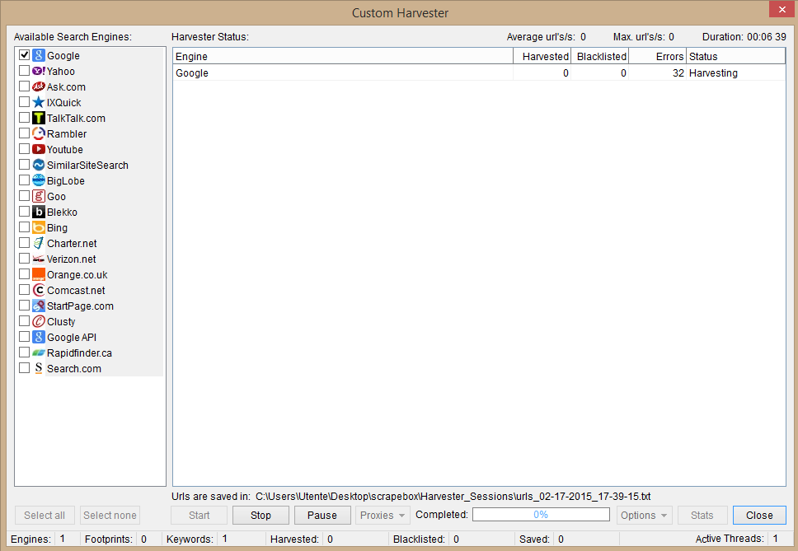Tick the IXQuick checkbox
The image size is (798, 551).
pos(24,101)
